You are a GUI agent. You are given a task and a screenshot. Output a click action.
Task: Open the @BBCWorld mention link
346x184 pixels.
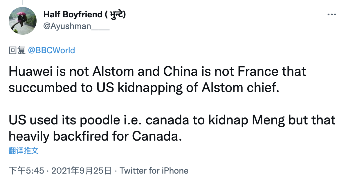pyautogui.click(x=51, y=50)
